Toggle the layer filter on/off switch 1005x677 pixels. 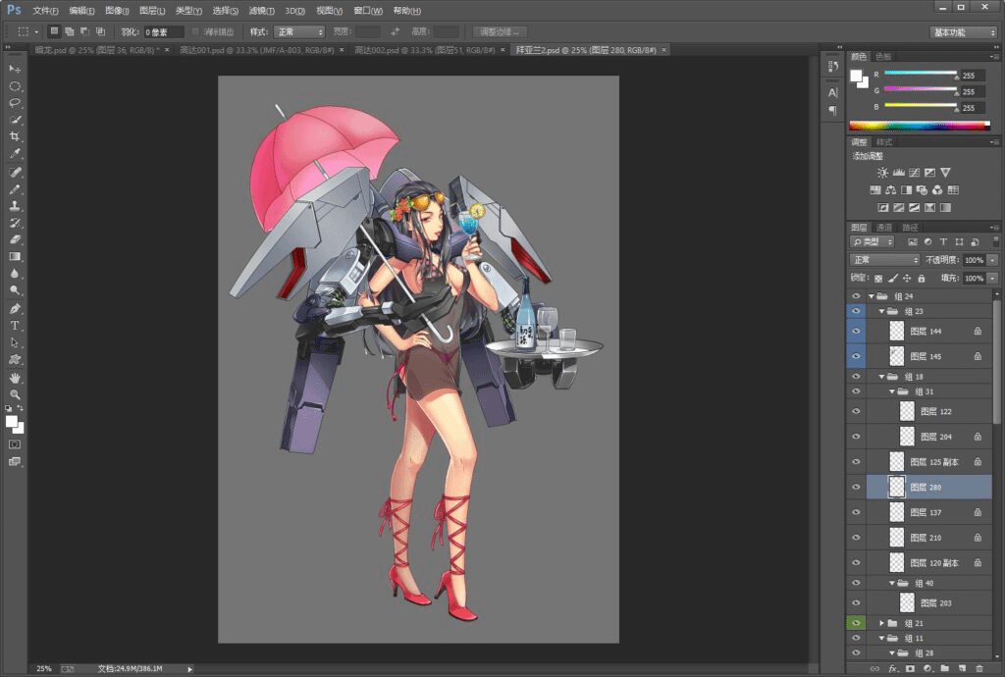pyautogui.click(x=995, y=241)
